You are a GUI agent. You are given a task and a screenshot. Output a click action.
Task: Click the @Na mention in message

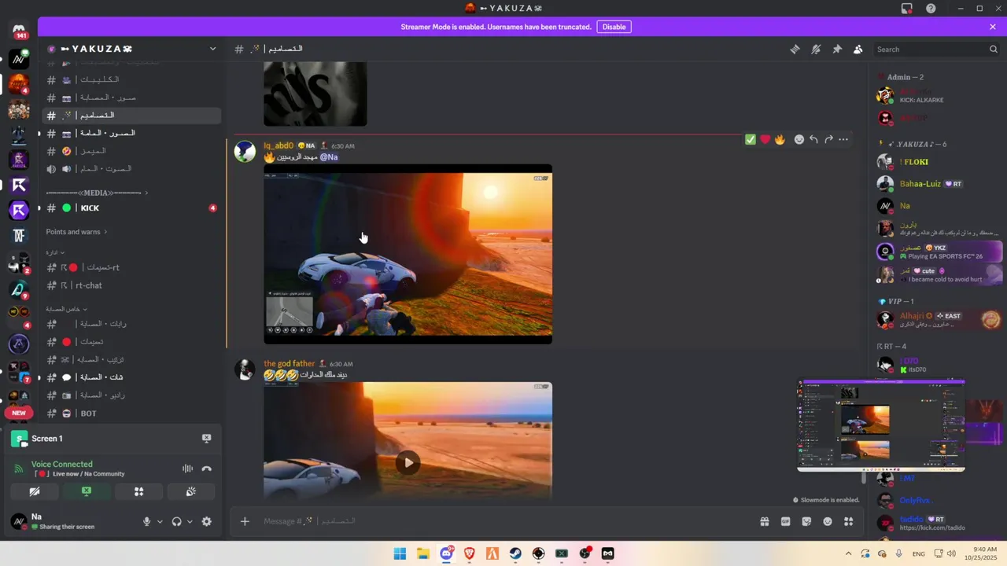point(329,157)
